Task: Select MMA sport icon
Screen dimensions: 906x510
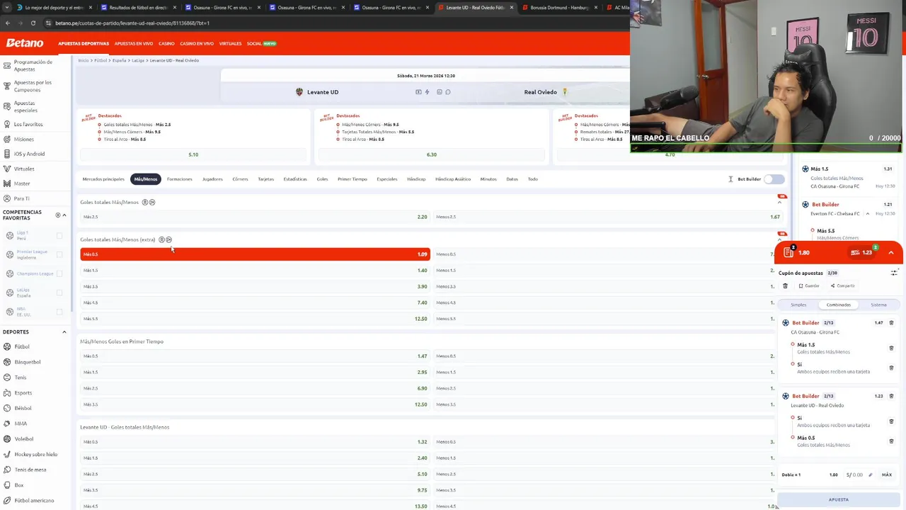Action: click(7, 424)
